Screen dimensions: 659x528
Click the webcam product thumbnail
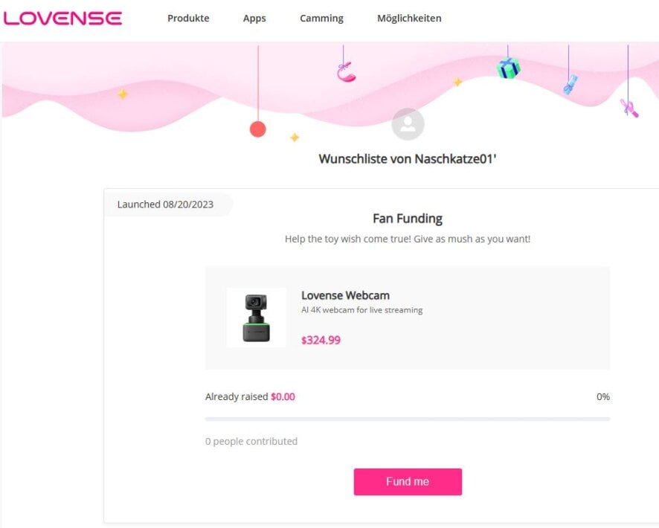coord(256,318)
